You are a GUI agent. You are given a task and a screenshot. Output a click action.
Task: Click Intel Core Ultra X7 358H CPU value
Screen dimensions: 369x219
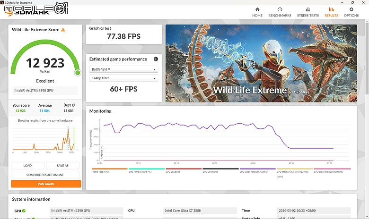point(200,211)
